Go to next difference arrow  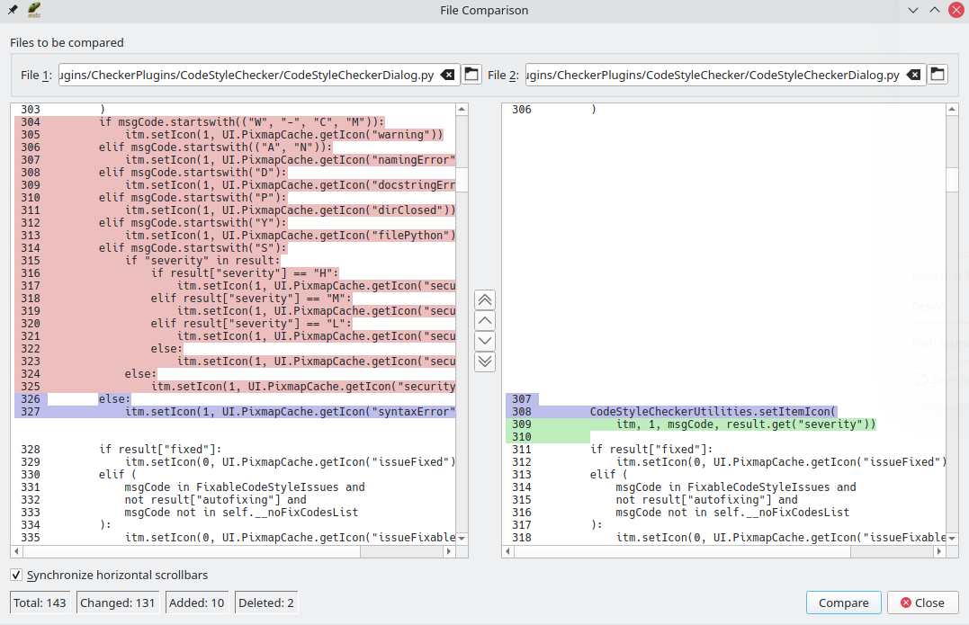tap(485, 341)
